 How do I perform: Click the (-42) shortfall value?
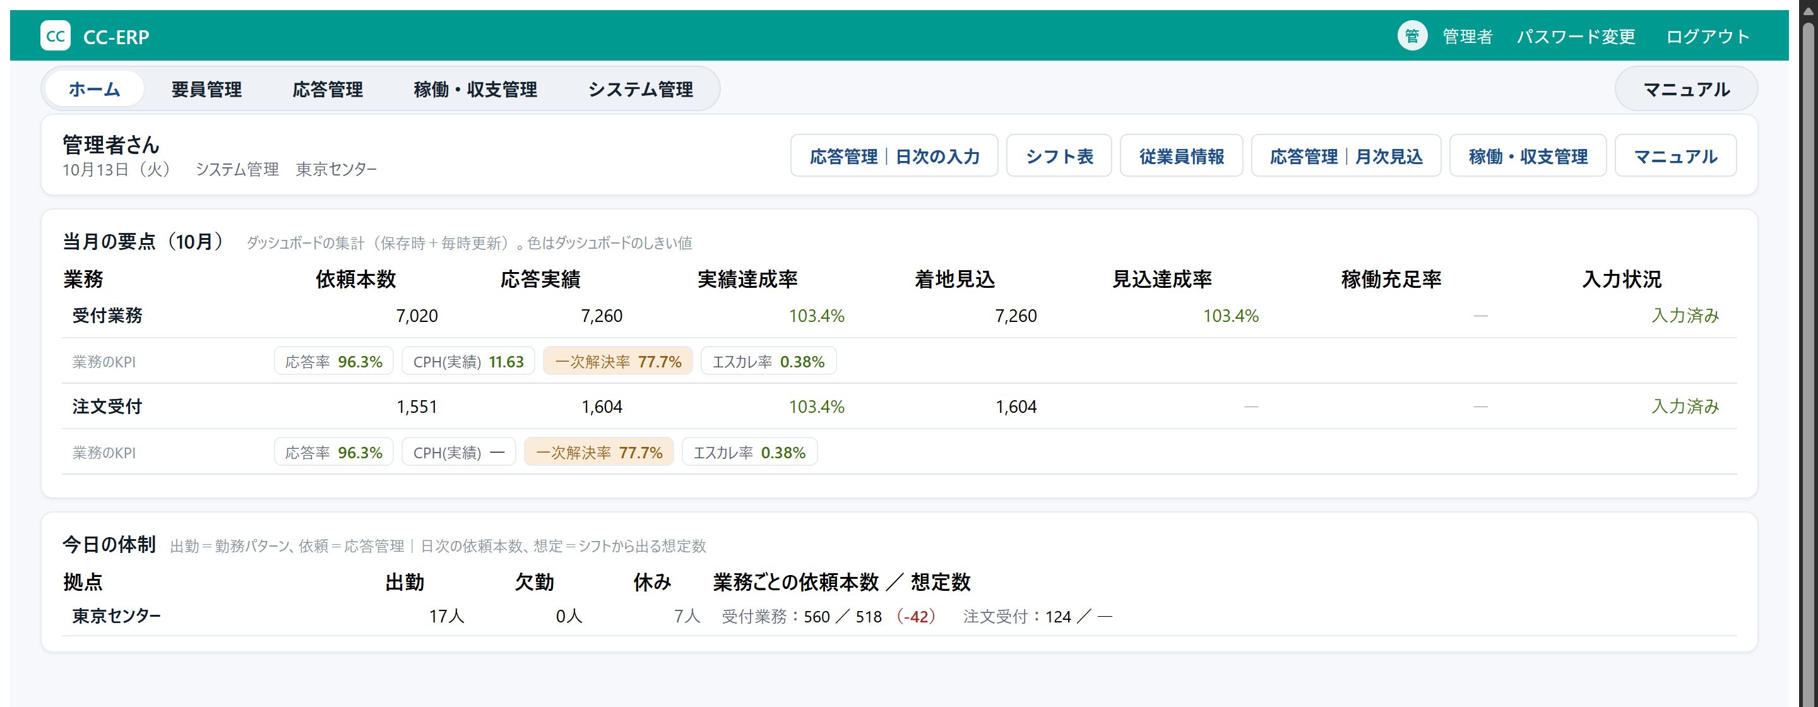pos(916,616)
